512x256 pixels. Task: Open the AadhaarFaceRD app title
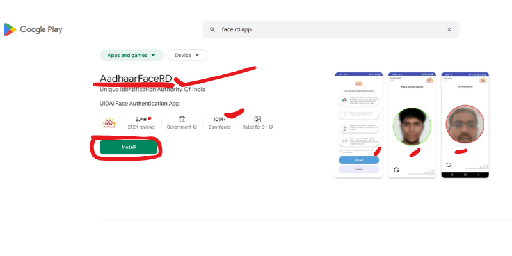coord(136,79)
